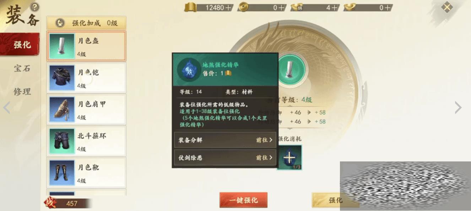Open the 强化加成 0级 bonus bar
Viewport: 471px width, 211px height.
(86, 23)
